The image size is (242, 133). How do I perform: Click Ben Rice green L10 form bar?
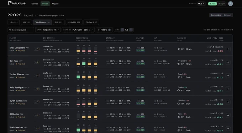(84, 63)
